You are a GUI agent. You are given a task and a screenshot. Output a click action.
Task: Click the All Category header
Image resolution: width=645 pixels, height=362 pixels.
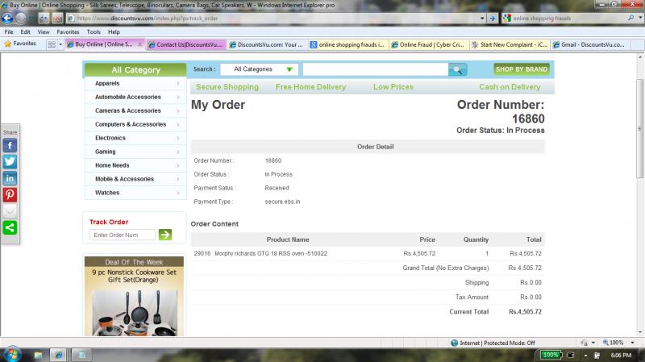click(x=135, y=70)
